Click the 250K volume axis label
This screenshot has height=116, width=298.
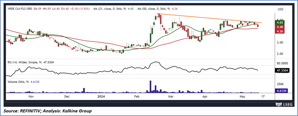[281, 84]
